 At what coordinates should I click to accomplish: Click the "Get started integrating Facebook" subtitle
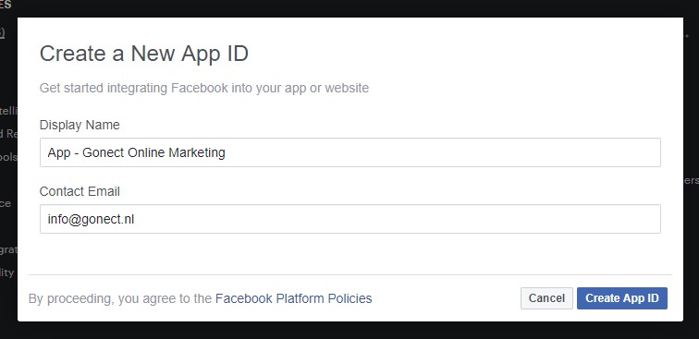(204, 88)
